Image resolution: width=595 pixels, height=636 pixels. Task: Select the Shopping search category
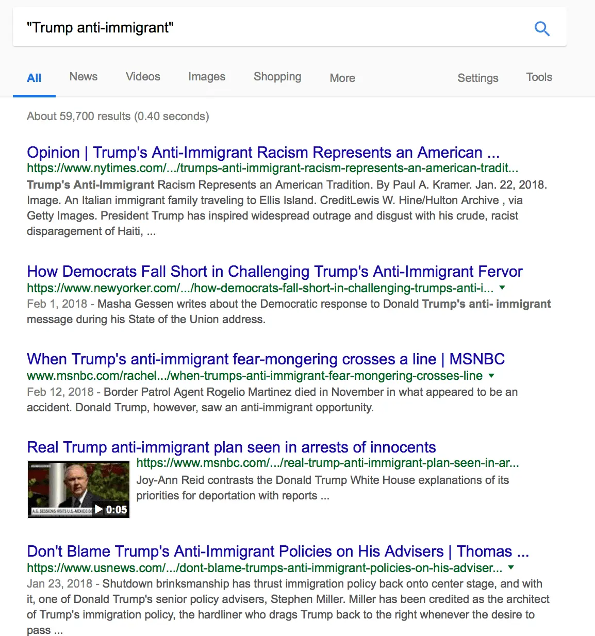tap(277, 77)
